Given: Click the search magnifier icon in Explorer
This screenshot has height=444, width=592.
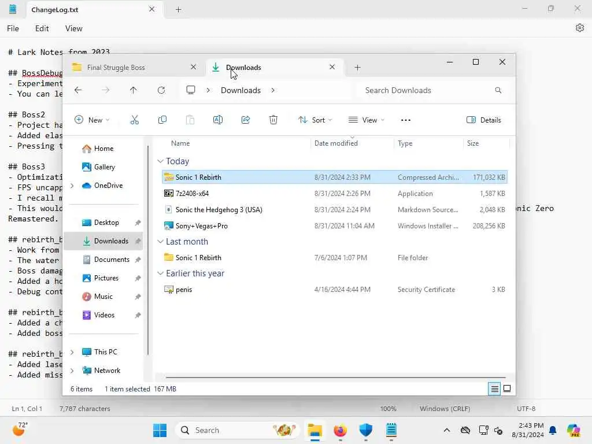Looking at the screenshot, I should point(498,90).
